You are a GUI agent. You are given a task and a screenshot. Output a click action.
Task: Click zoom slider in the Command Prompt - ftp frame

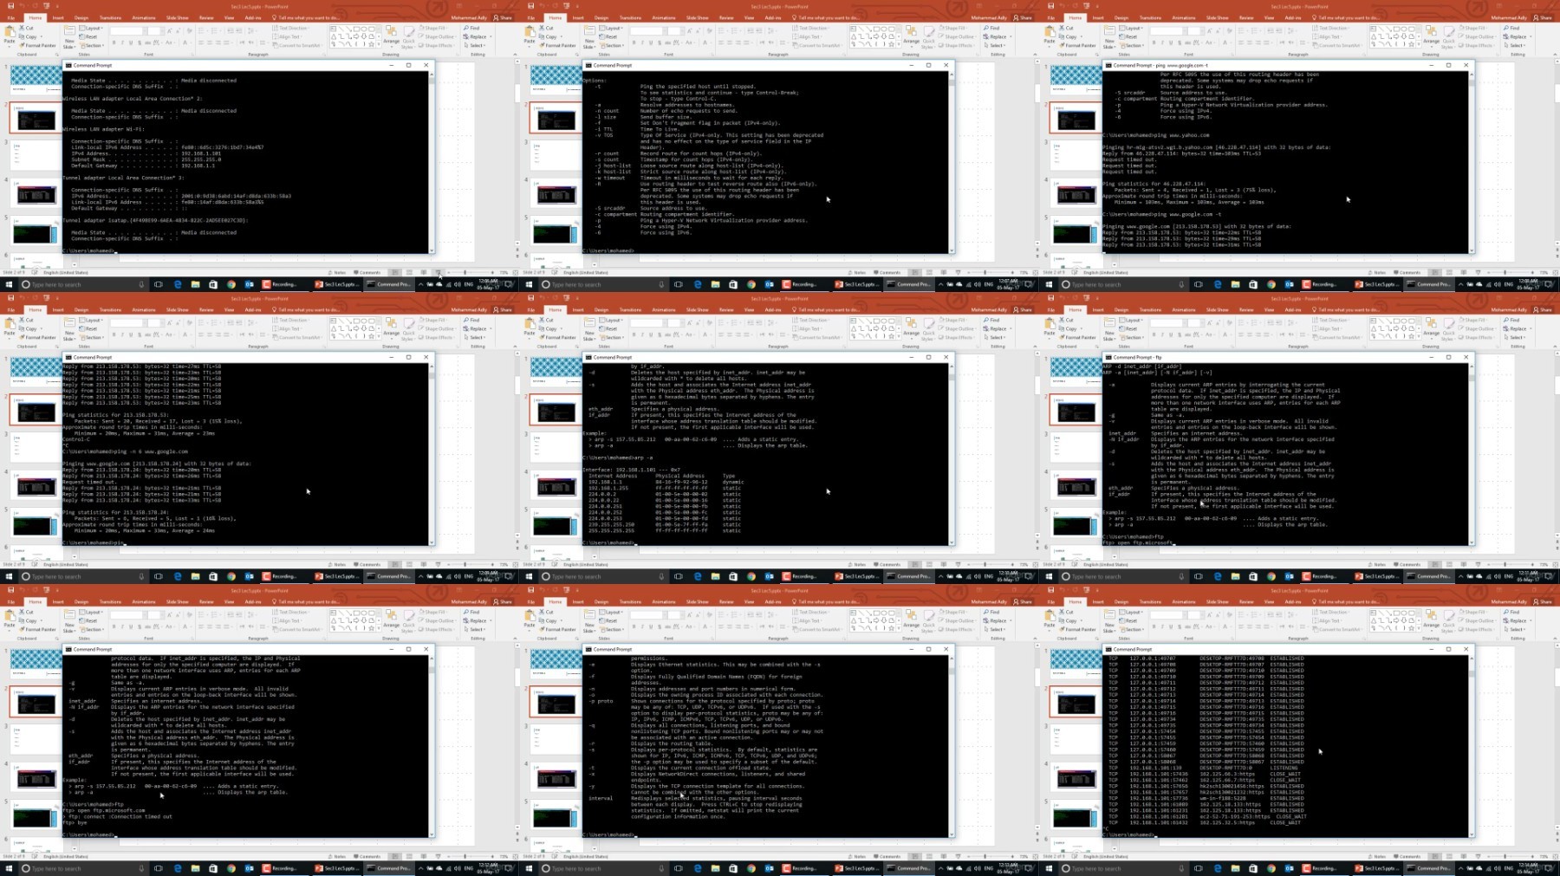[1506, 564]
